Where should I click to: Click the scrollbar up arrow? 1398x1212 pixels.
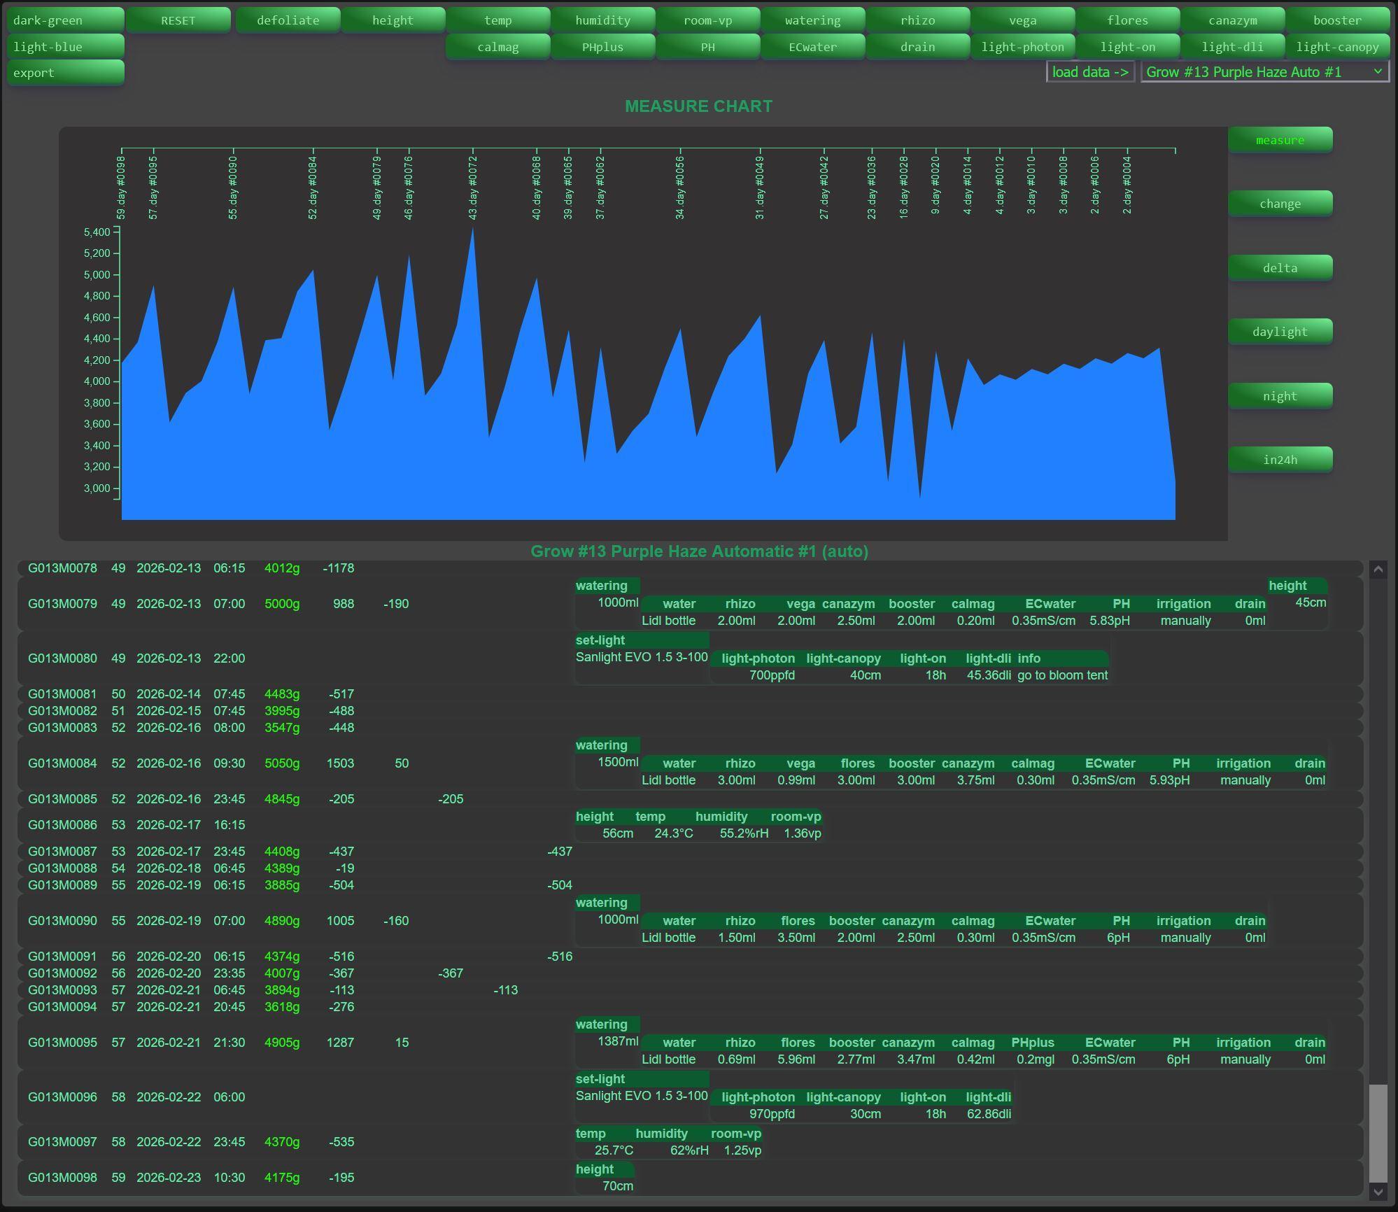coord(1378,570)
